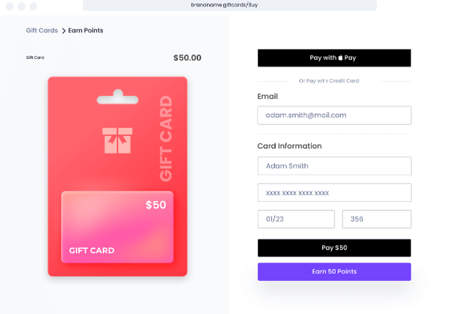Click the $50.00 price label
The image size is (456, 314).
pos(187,58)
